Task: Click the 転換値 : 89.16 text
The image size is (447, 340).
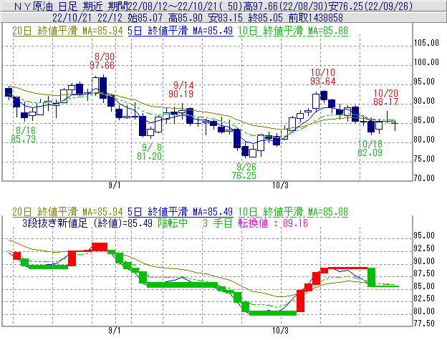Action: pyautogui.click(x=274, y=223)
